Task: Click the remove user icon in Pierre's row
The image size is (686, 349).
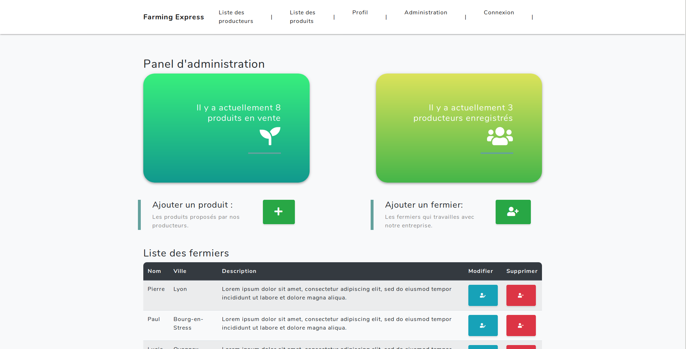Action: pyautogui.click(x=521, y=295)
